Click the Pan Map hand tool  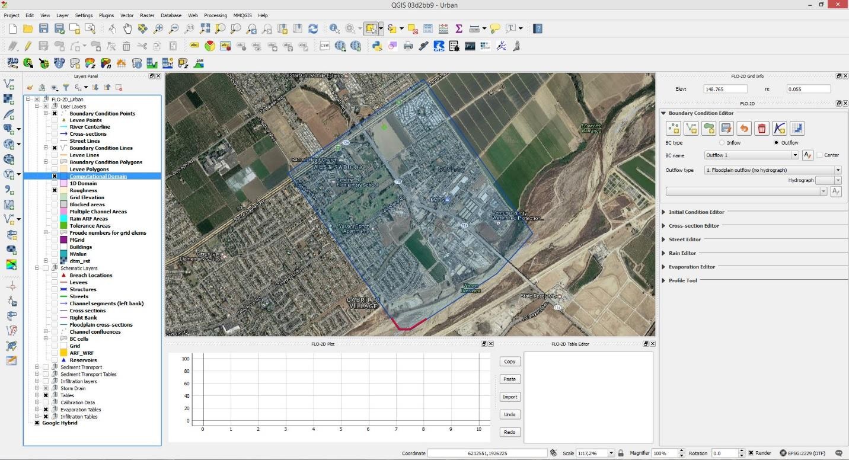pos(127,28)
